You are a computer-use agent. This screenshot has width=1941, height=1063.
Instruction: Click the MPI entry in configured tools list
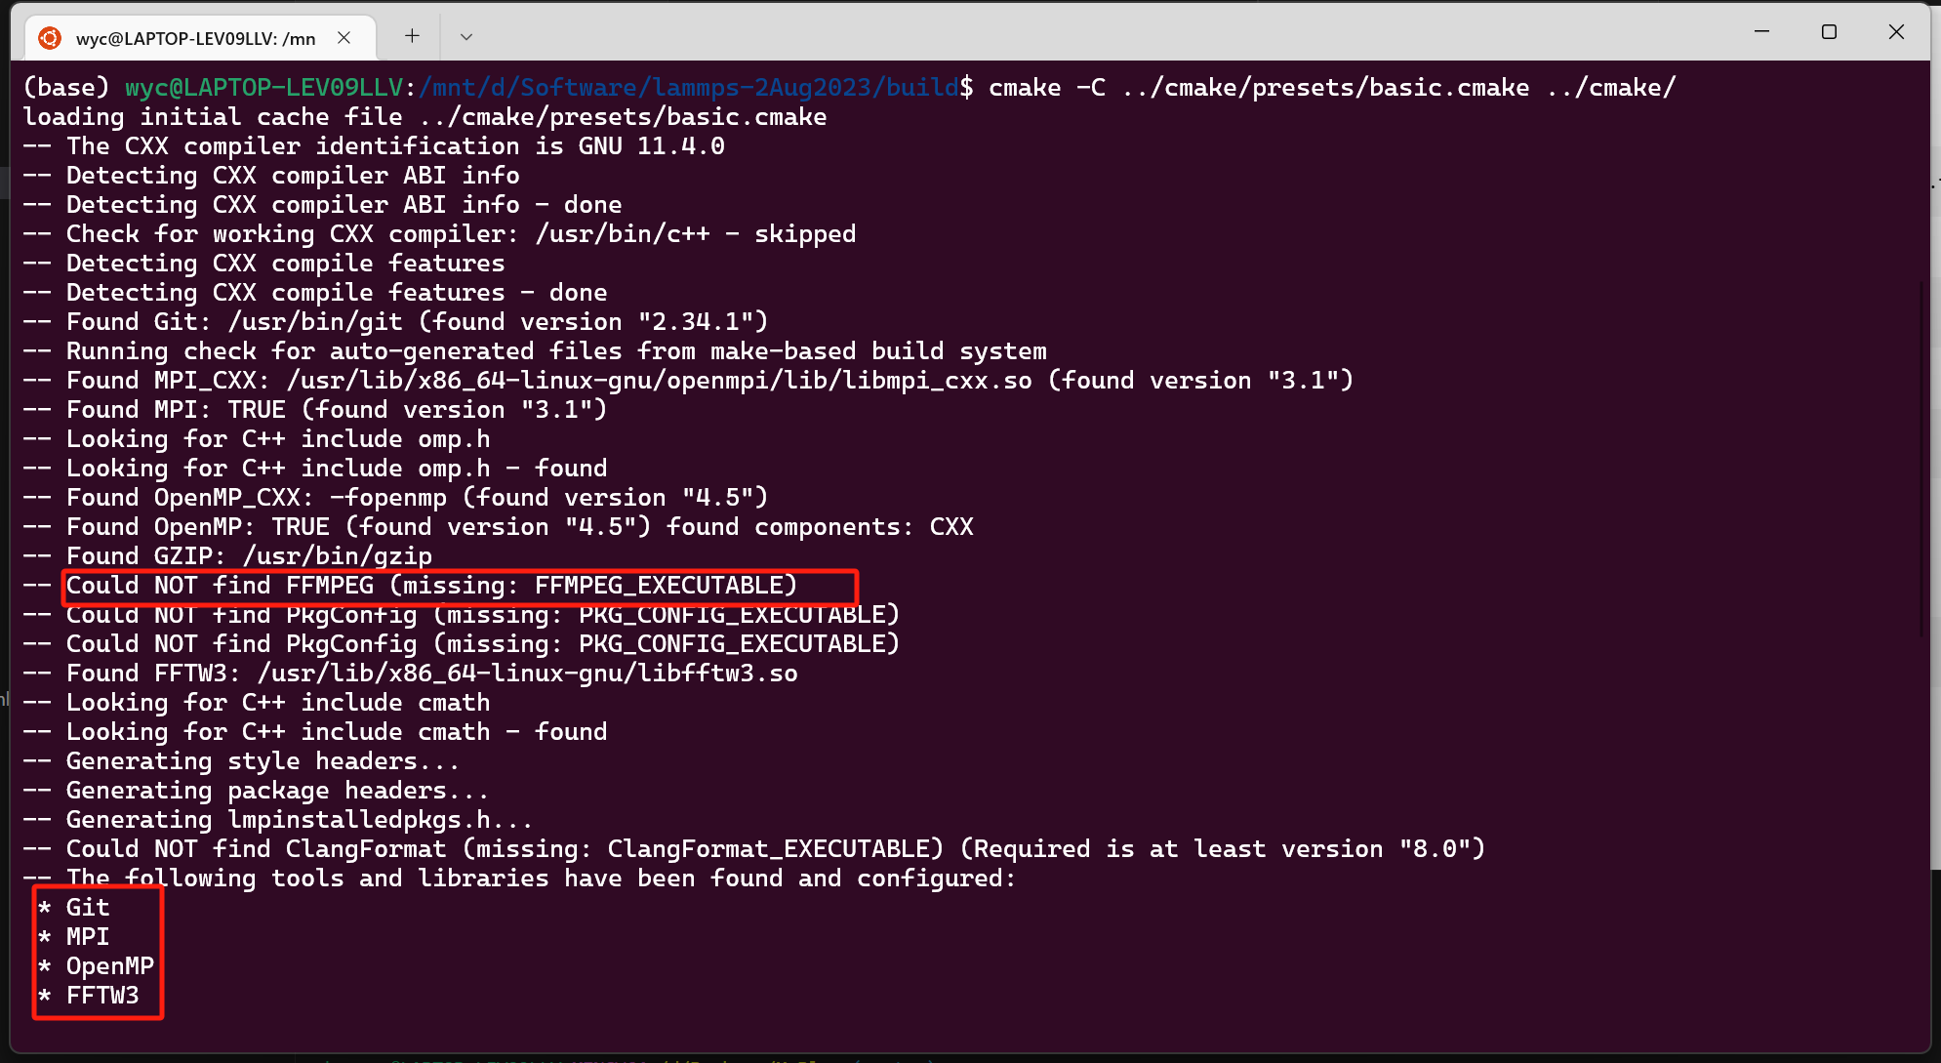[x=88, y=937]
